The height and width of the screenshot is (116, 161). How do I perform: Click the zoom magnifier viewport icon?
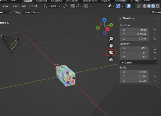111,39
